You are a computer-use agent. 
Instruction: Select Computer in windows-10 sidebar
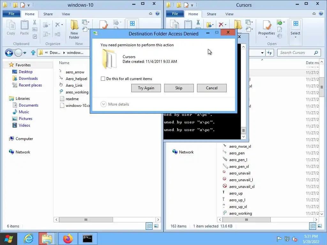[24, 139]
